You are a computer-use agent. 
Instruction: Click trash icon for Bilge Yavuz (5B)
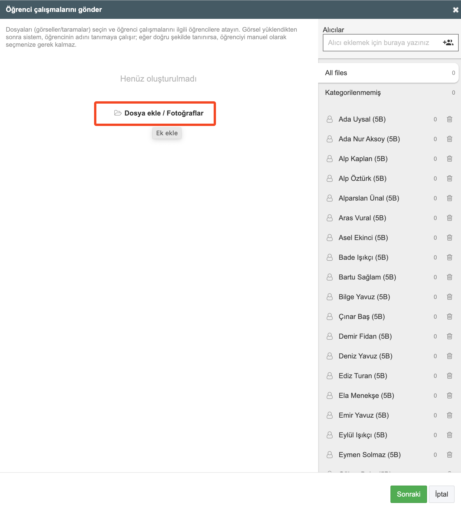pyautogui.click(x=449, y=297)
